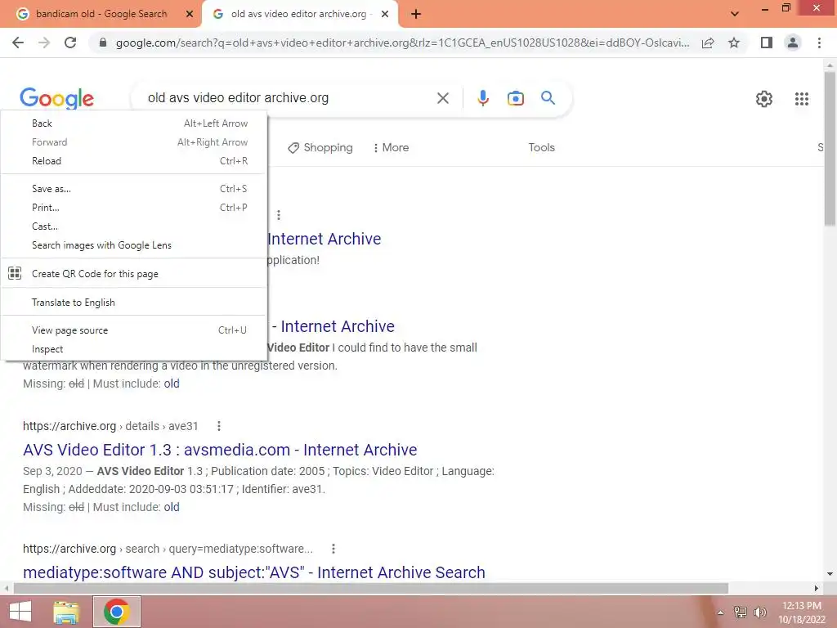The width and height of the screenshot is (837, 628).
Task: Open Google settings gear icon
Action: click(764, 99)
